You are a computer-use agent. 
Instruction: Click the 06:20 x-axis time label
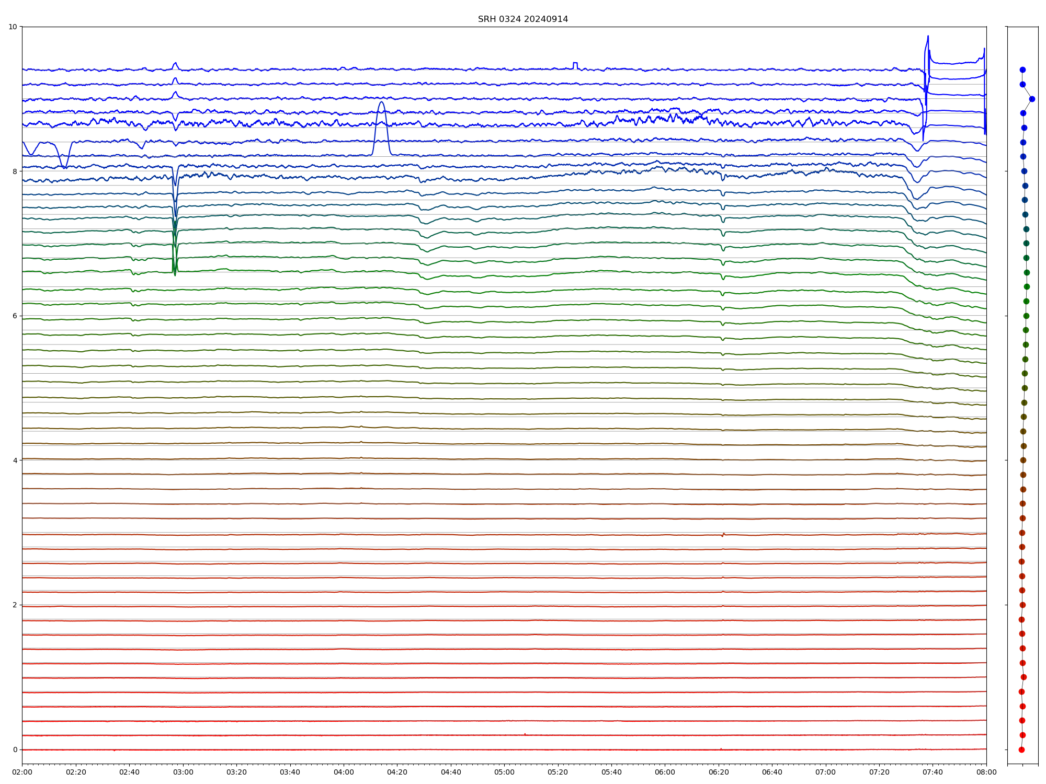pos(718,772)
